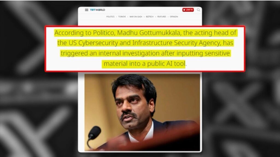Click the word 'Politico' in the quote
This screenshot has height=157, width=280.
point(104,33)
